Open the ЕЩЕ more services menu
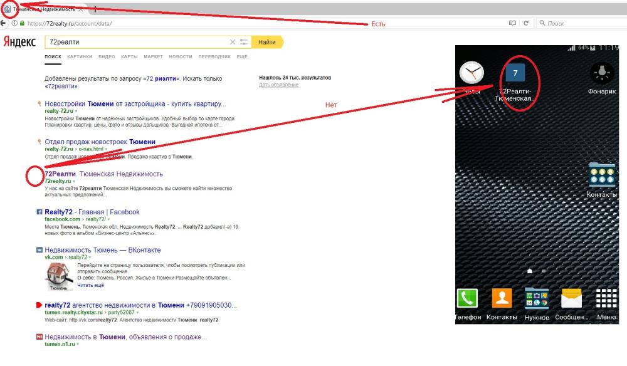The height and width of the screenshot is (366, 627). [x=242, y=57]
